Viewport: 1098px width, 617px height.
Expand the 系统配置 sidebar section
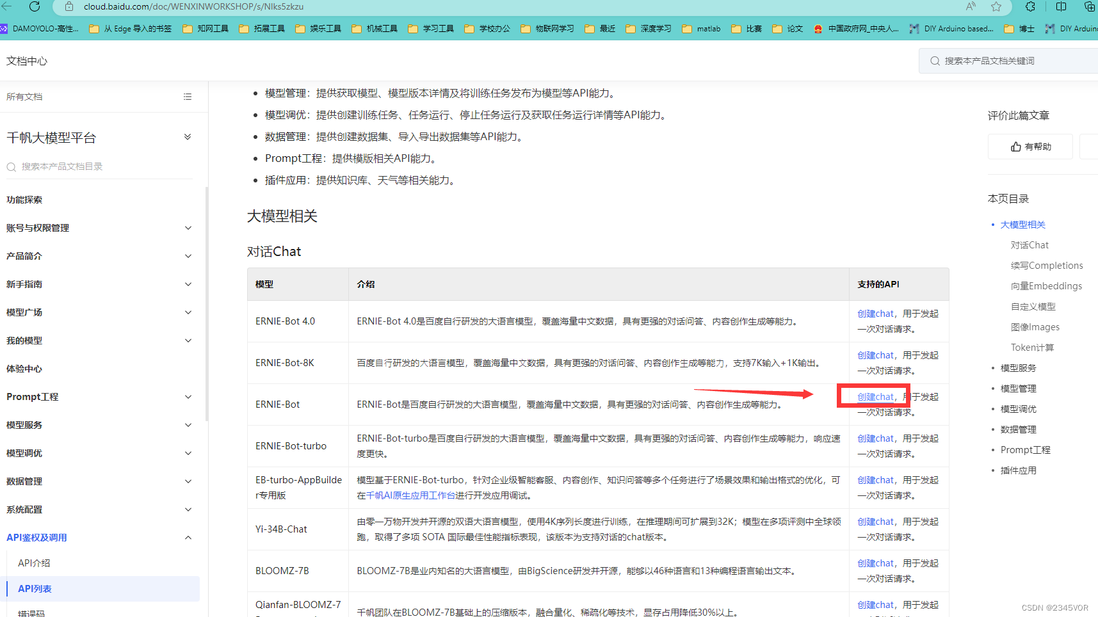tap(188, 509)
